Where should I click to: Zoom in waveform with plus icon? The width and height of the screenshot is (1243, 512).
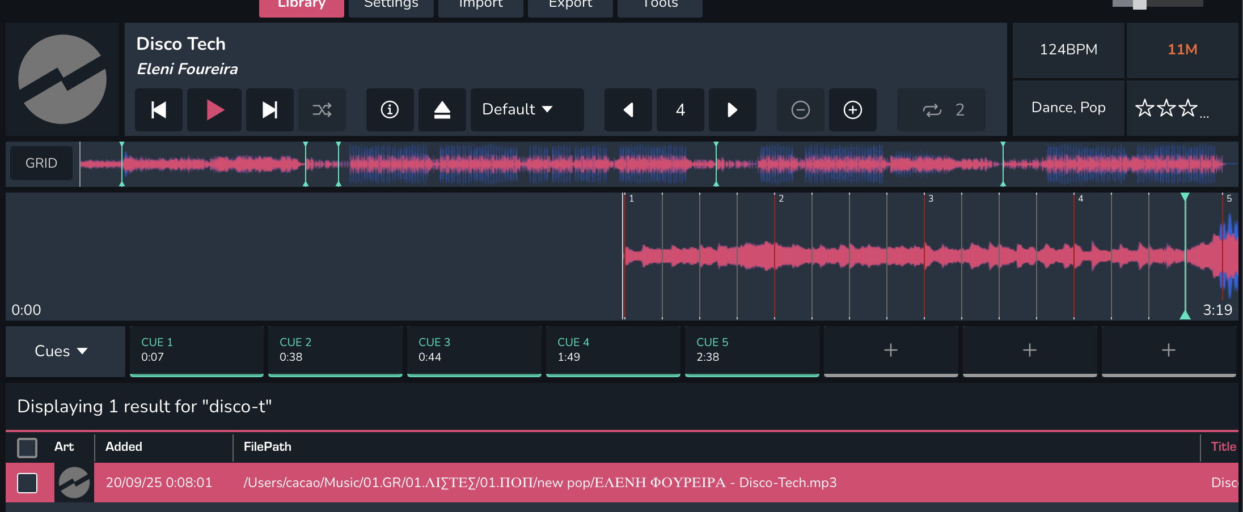tap(852, 110)
